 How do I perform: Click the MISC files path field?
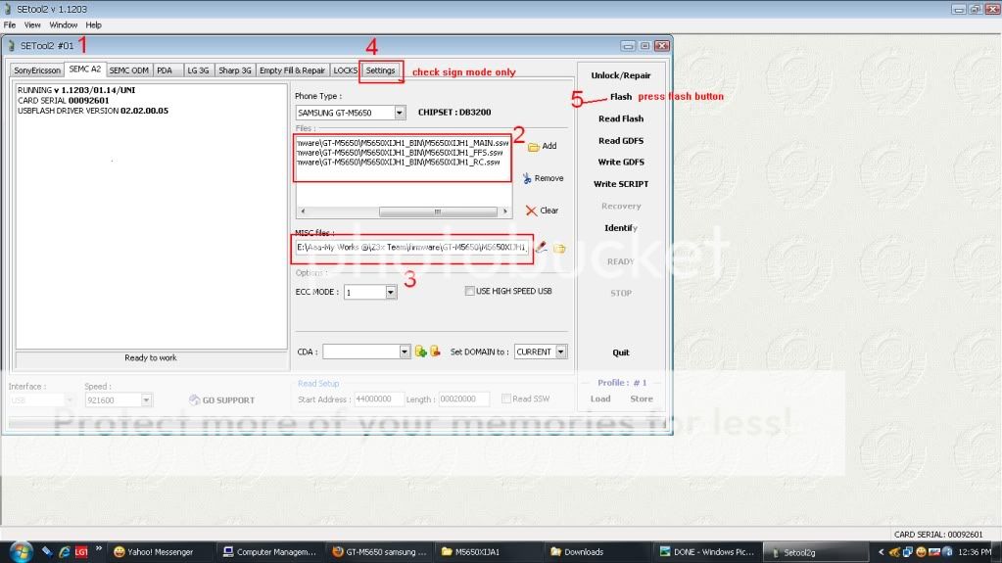click(412, 248)
